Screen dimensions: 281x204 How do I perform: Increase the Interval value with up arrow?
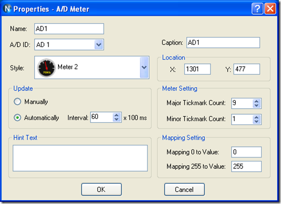[117, 115]
